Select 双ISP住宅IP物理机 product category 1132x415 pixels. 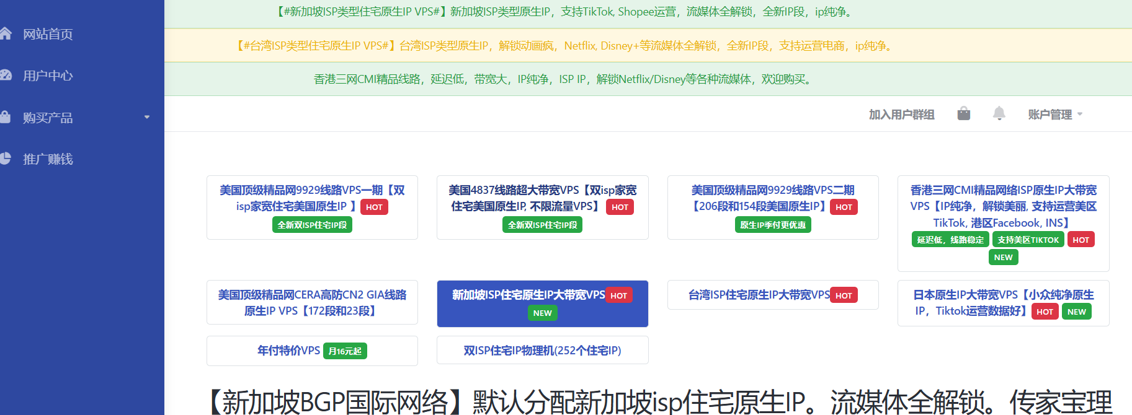(x=542, y=351)
